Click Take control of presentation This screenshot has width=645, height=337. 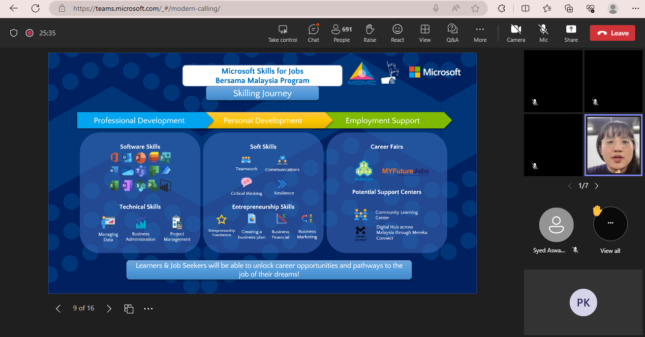coord(282,33)
